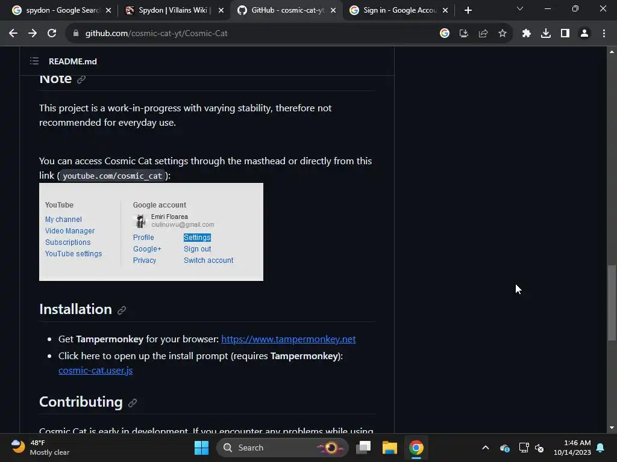617x462 pixels.
Task: Open Chrome downloads tray
Action: 546,34
